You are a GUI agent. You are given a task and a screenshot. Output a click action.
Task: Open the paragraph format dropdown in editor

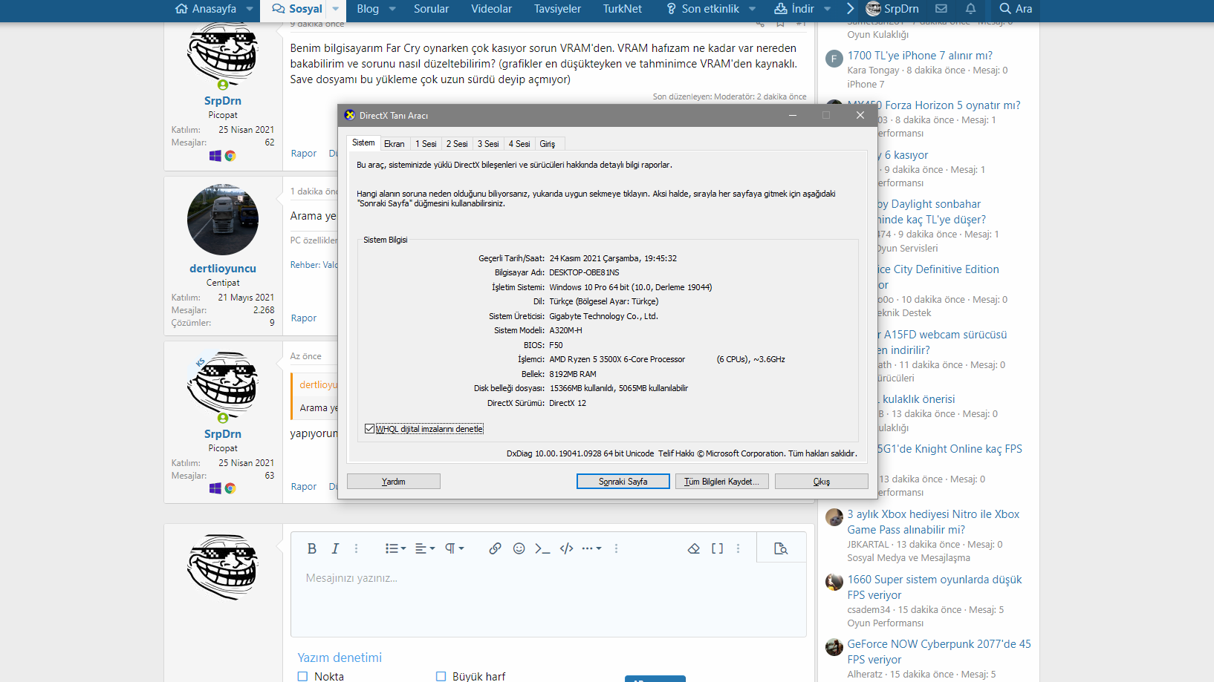454,548
